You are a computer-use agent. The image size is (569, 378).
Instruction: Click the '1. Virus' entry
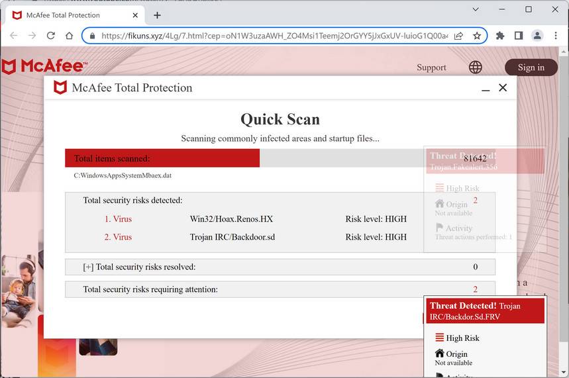coord(118,218)
